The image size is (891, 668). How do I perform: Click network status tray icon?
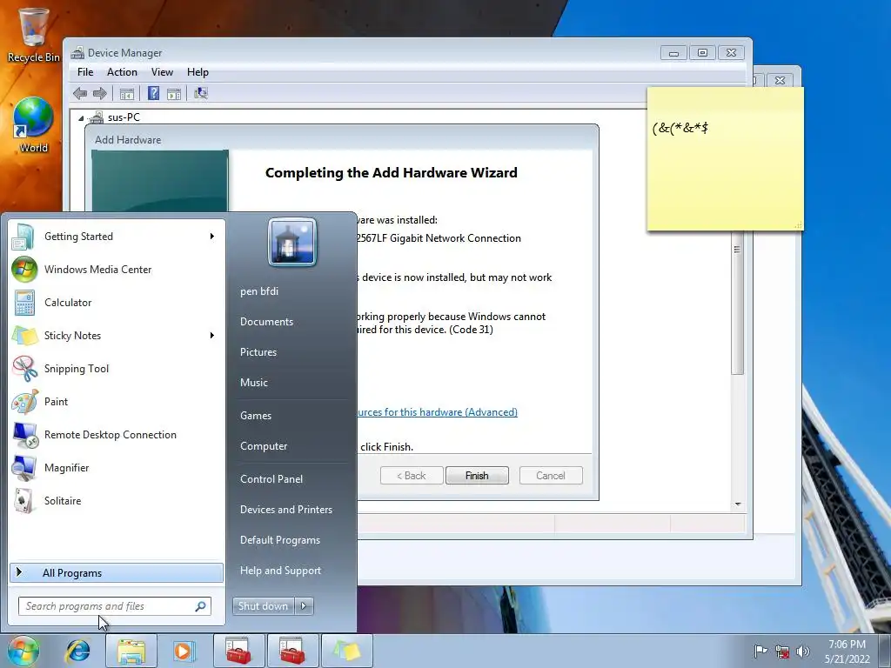pyautogui.click(x=782, y=651)
